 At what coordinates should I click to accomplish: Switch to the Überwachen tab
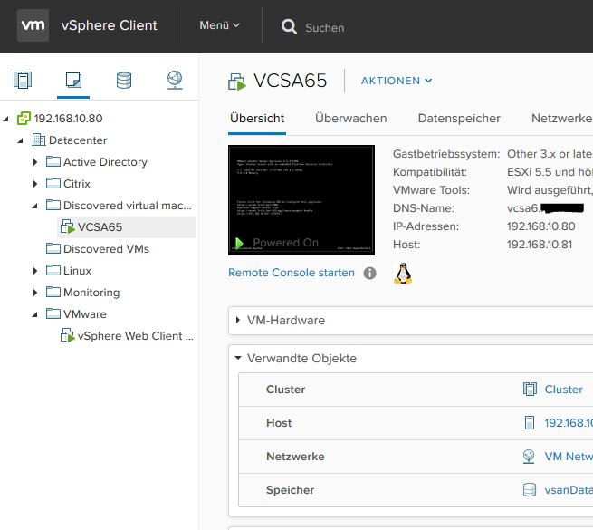(350, 119)
